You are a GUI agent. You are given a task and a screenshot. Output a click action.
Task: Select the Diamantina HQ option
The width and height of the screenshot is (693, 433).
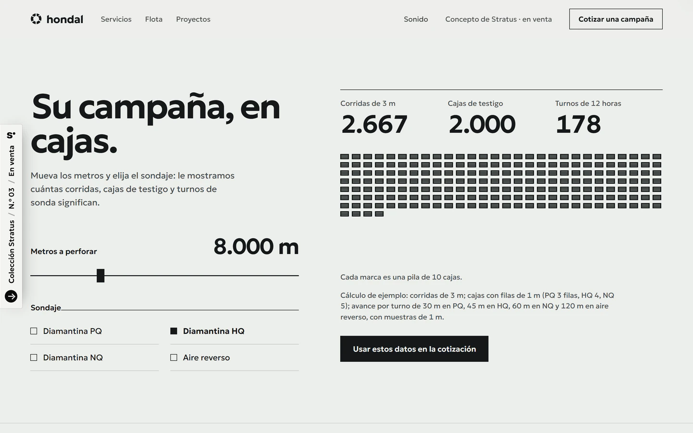click(234, 331)
